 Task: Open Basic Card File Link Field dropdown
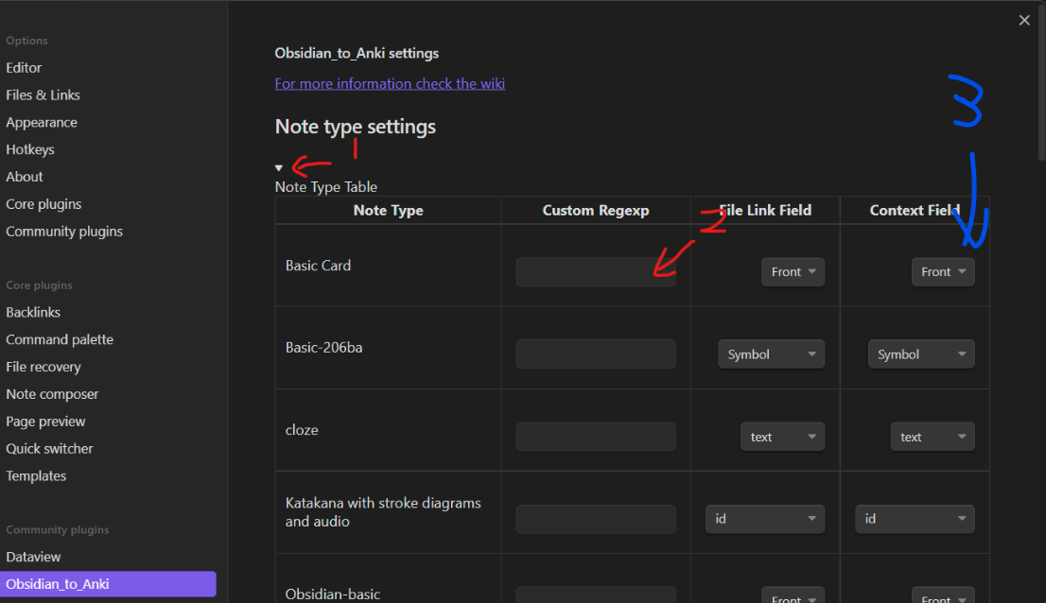793,272
